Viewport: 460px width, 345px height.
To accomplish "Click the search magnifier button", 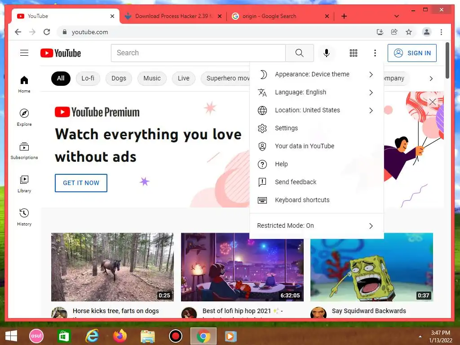I will [300, 53].
